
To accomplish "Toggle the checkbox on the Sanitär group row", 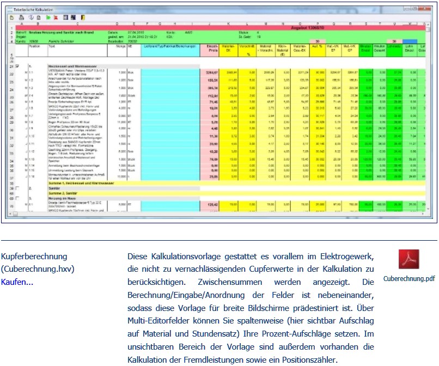I will click(x=17, y=188).
